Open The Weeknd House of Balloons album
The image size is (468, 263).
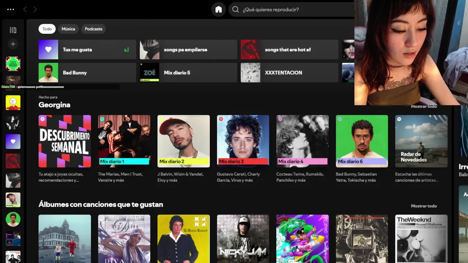(421, 239)
